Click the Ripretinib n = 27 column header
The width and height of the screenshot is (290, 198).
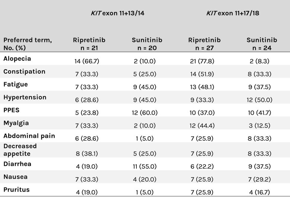[204, 44]
